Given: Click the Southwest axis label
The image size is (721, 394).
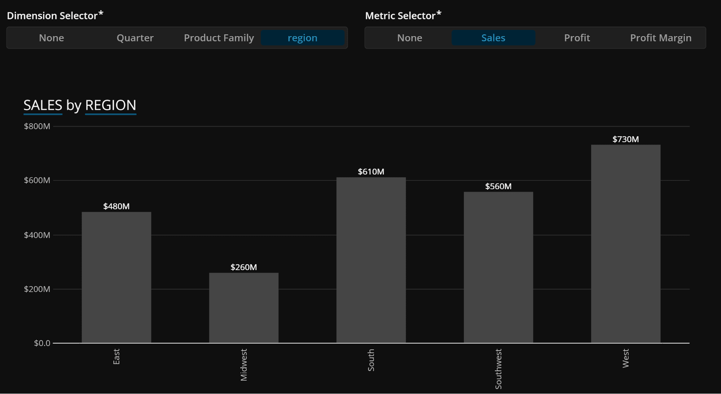Looking at the screenshot, I should pyautogui.click(x=498, y=369).
